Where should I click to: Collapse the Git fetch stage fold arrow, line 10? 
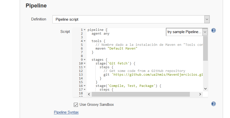85,63
